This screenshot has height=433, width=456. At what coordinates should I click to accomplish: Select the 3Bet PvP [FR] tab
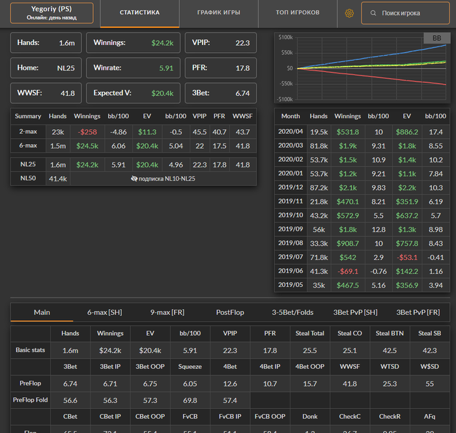[x=418, y=312]
